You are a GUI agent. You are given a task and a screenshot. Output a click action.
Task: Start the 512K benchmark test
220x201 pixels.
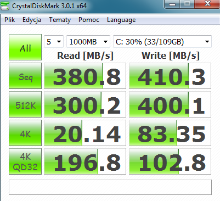(x=25, y=104)
